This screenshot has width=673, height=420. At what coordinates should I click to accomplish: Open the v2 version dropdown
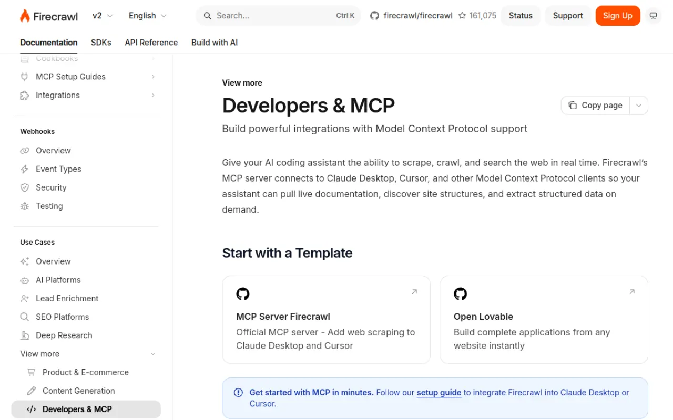pos(103,16)
